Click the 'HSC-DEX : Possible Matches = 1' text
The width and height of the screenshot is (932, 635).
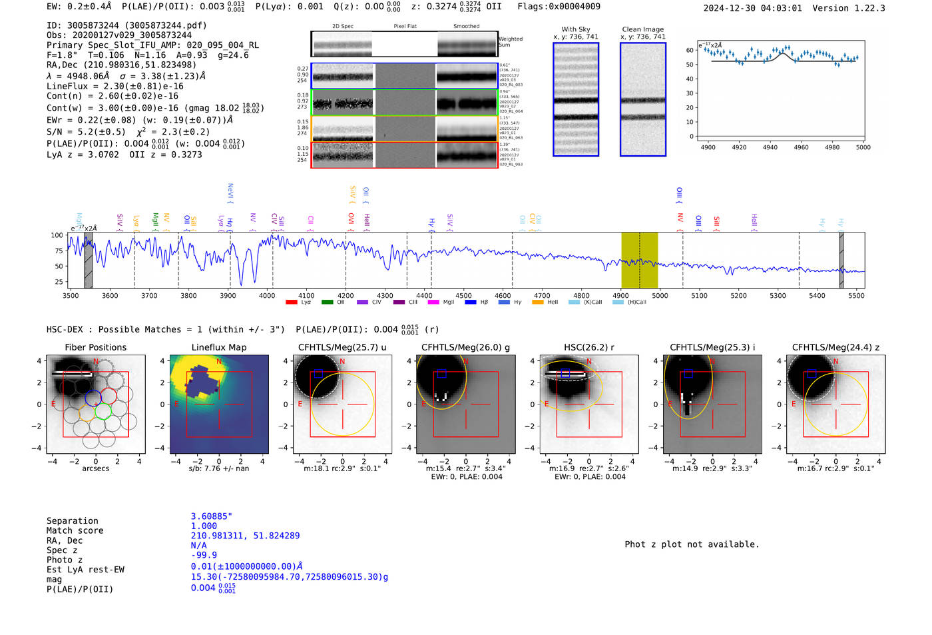pyautogui.click(x=124, y=329)
